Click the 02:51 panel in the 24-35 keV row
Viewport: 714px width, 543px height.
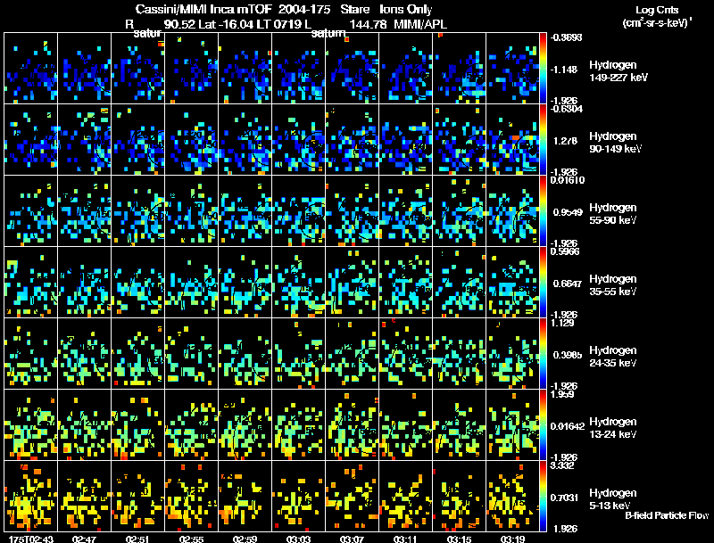[x=138, y=353]
